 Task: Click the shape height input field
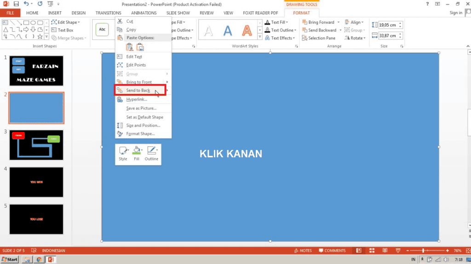coord(388,25)
